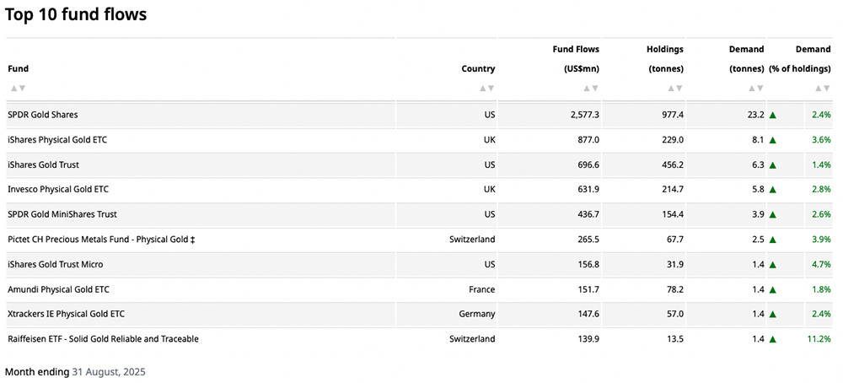
Task: Sort Fund Flows ascending via up arrow
Action: pyautogui.click(x=587, y=88)
